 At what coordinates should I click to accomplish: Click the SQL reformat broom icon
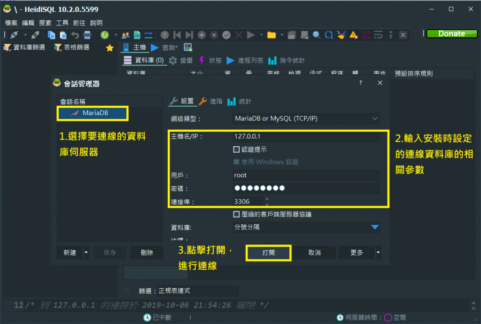(341, 35)
